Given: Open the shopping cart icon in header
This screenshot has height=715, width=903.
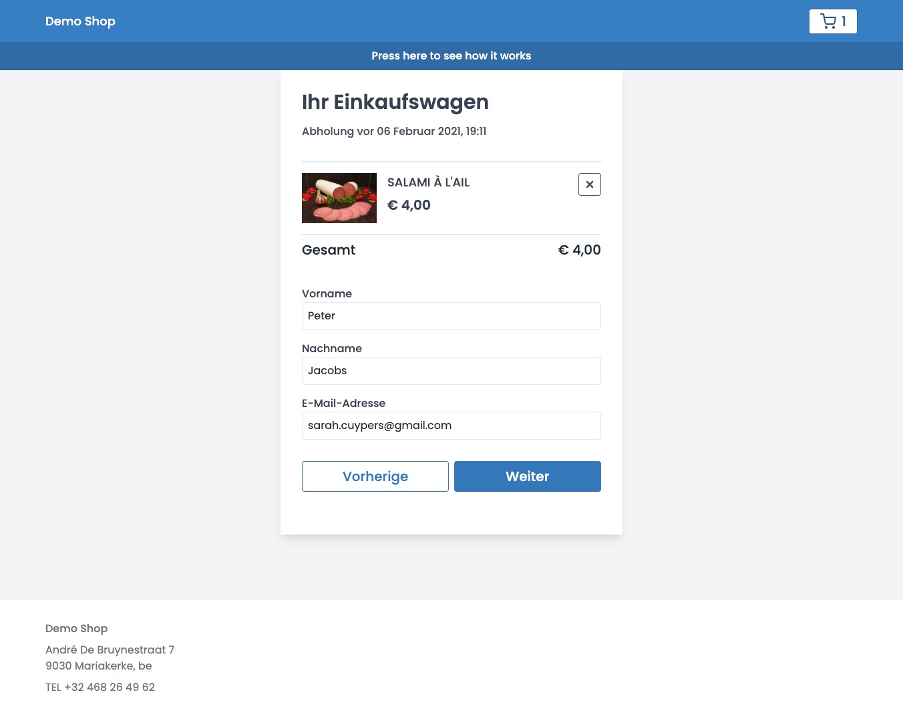Looking at the screenshot, I should [x=832, y=21].
